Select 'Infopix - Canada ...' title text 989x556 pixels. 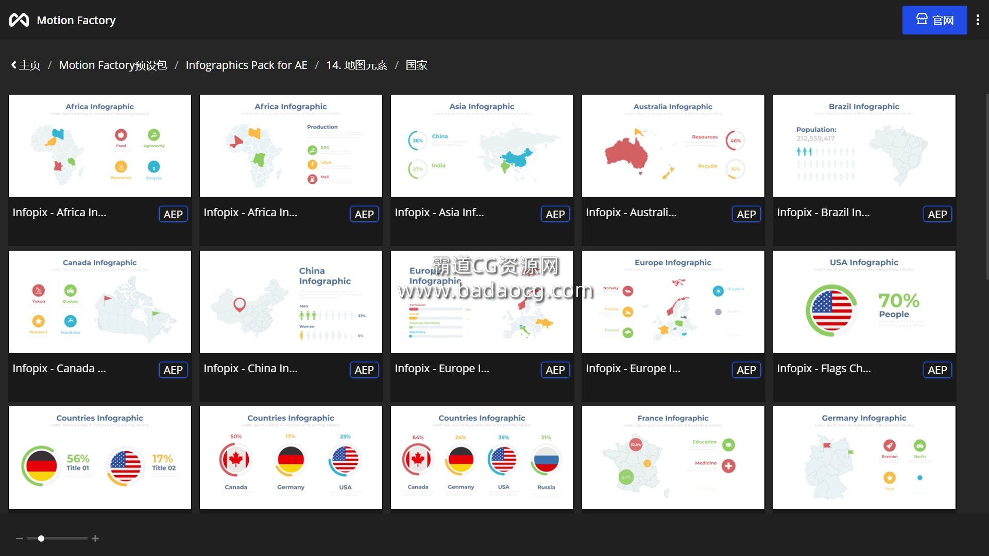[x=59, y=369]
